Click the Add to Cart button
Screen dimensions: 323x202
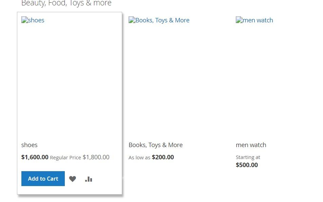43,179
